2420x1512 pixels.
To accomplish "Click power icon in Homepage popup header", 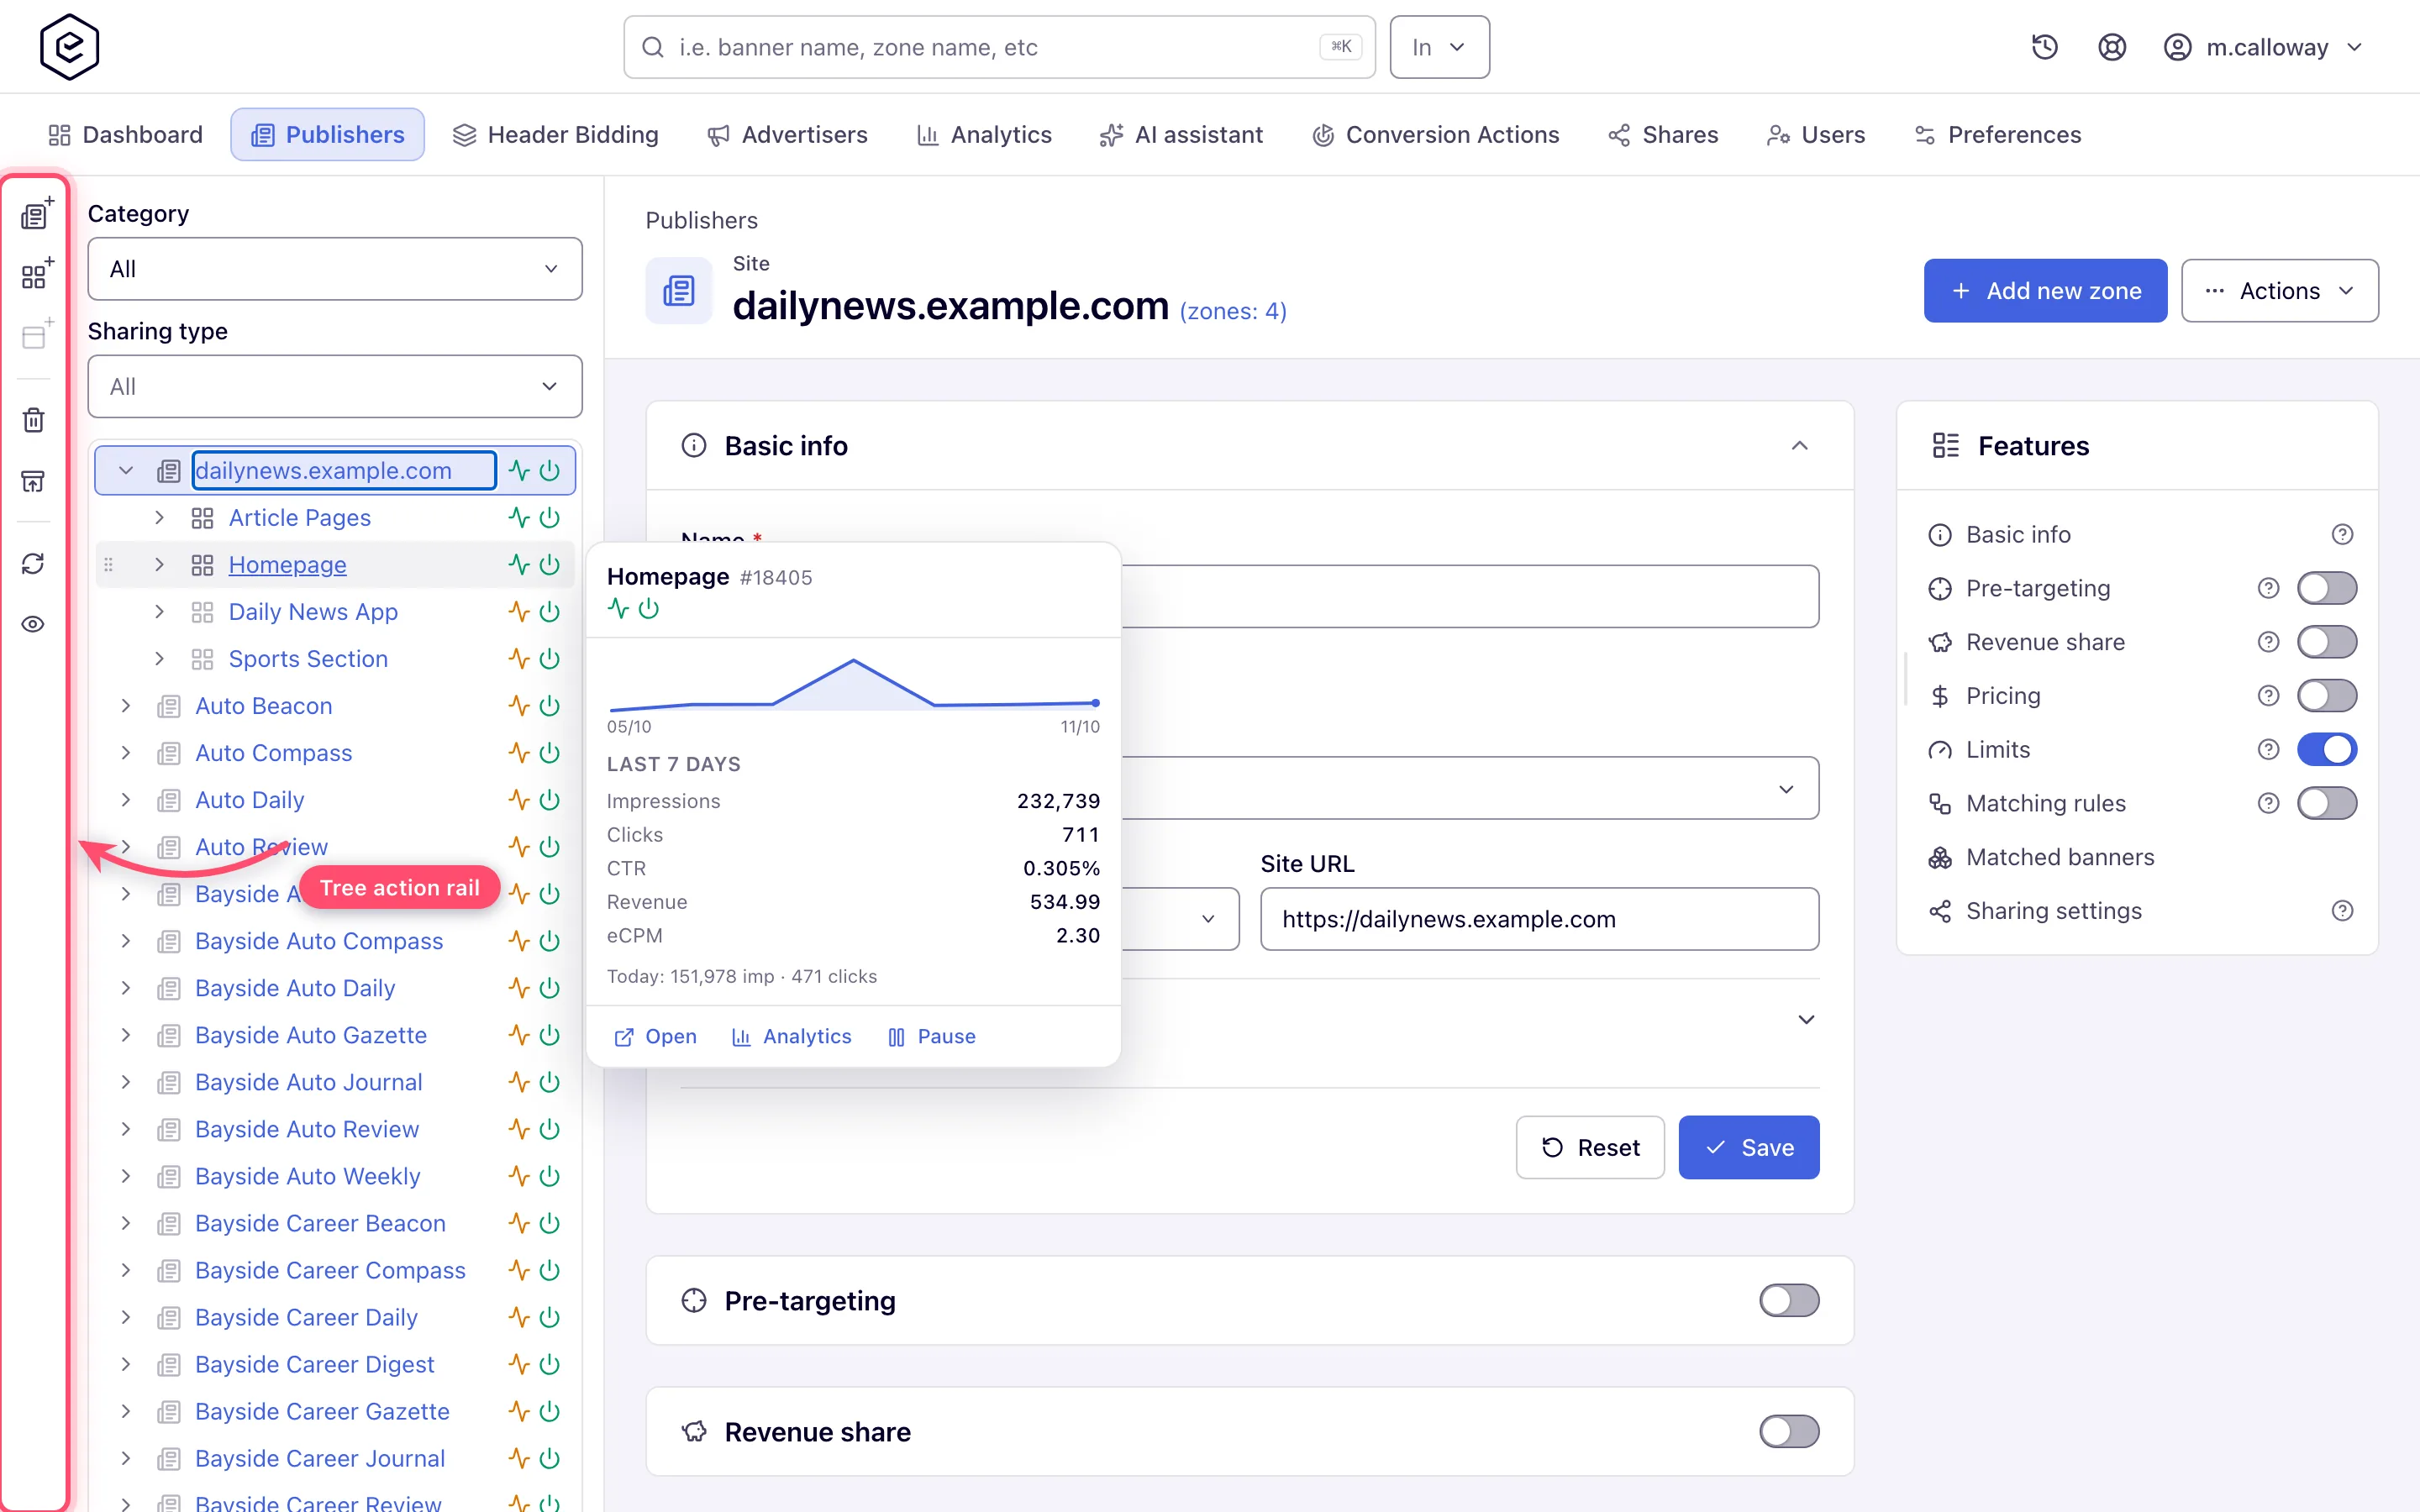I will tap(649, 608).
